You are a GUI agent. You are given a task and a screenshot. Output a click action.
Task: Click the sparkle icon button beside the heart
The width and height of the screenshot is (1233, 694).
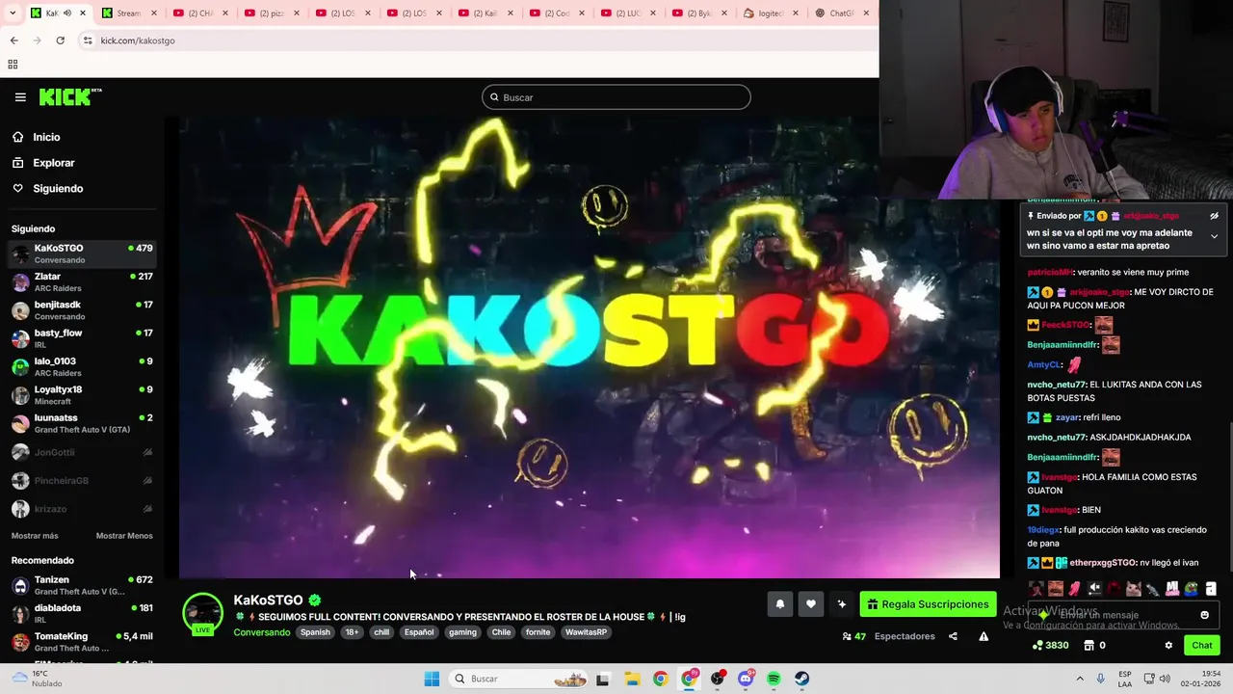coord(842,604)
